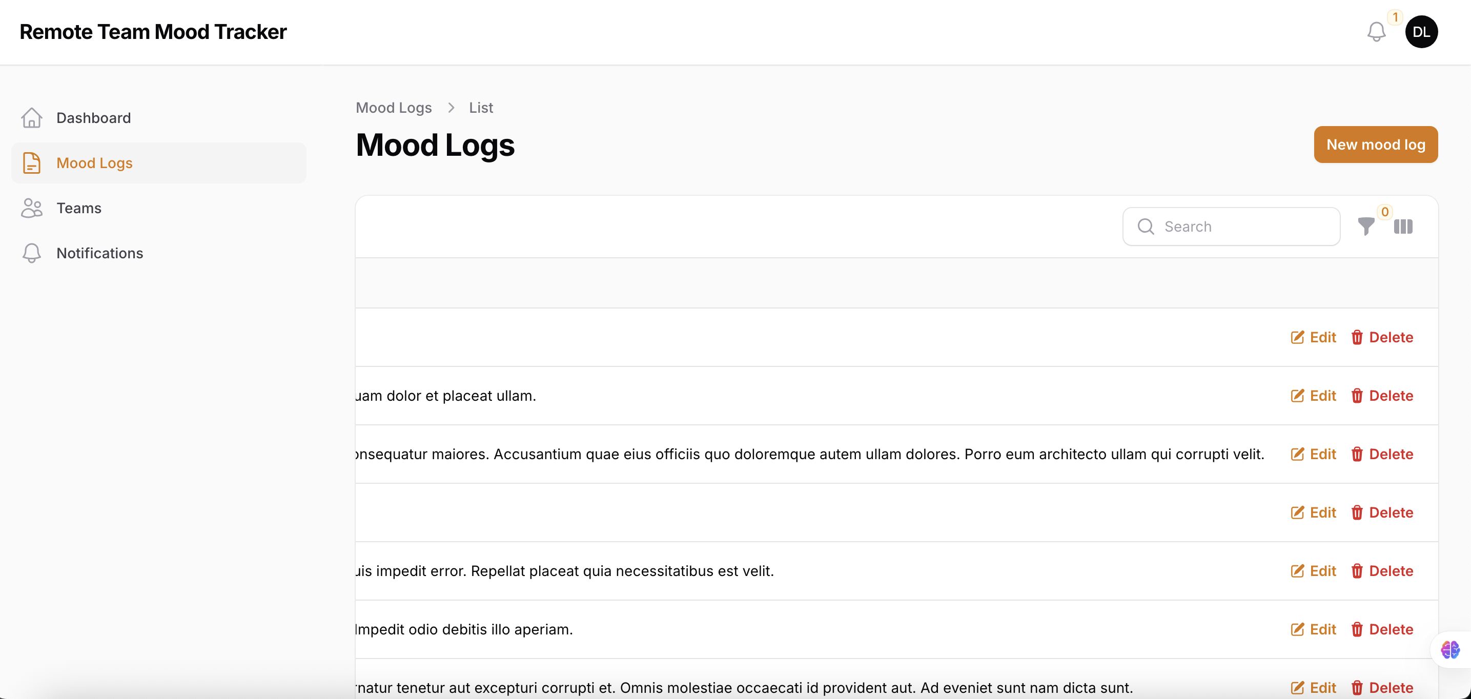Edit the 'Accusantium quae eius' mood log
This screenshot has width=1471, height=699.
point(1313,454)
